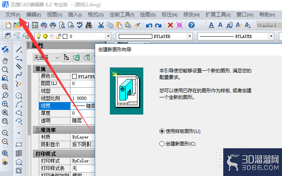Select the 使用样板图形(U) radio button

pyautogui.click(x=162, y=131)
